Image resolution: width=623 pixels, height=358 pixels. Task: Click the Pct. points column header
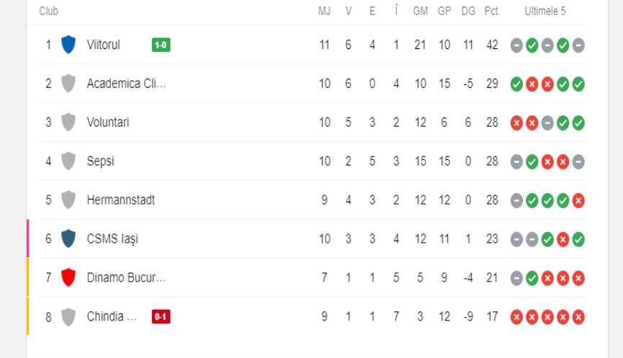click(492, 12)
